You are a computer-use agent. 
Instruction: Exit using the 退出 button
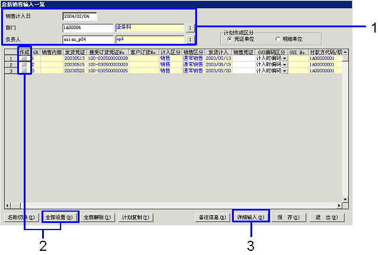[x=327, y=218]
